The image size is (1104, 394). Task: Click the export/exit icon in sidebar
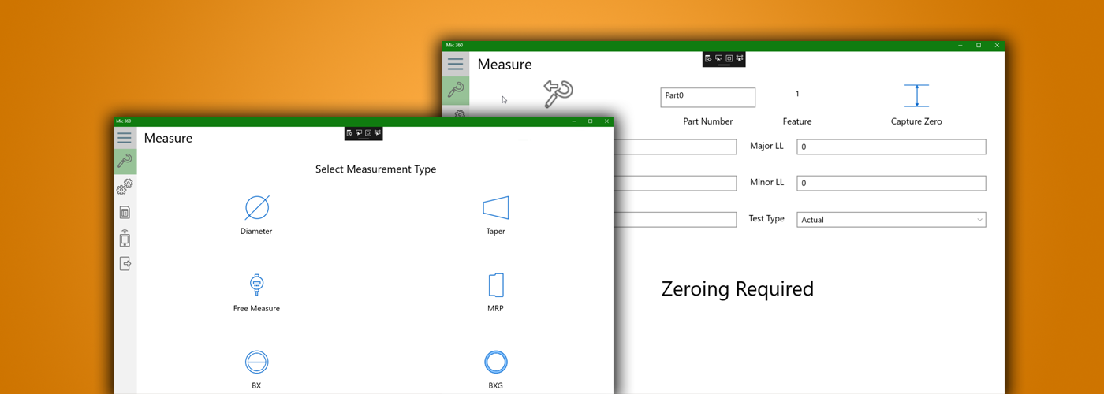point(125,264)
